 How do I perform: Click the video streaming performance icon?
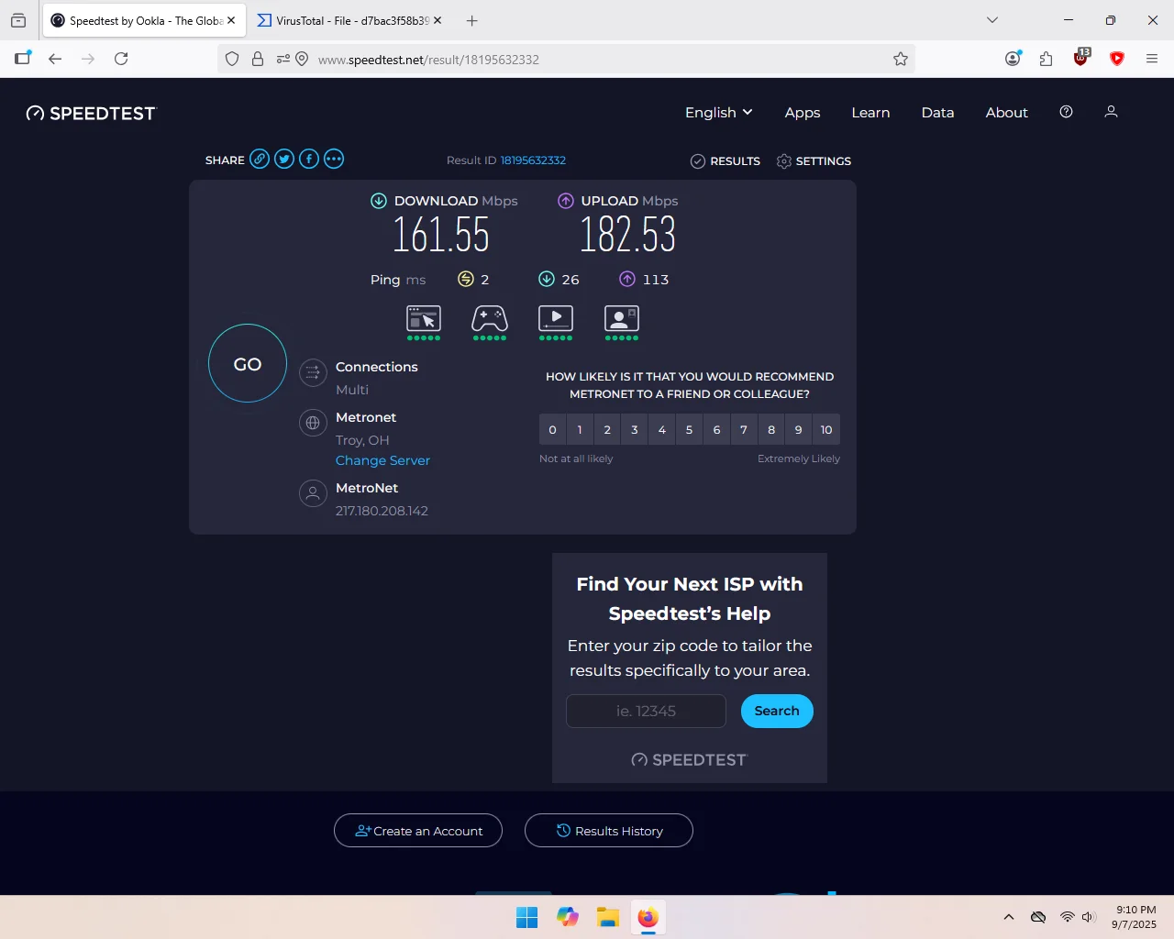click(556, 319)
